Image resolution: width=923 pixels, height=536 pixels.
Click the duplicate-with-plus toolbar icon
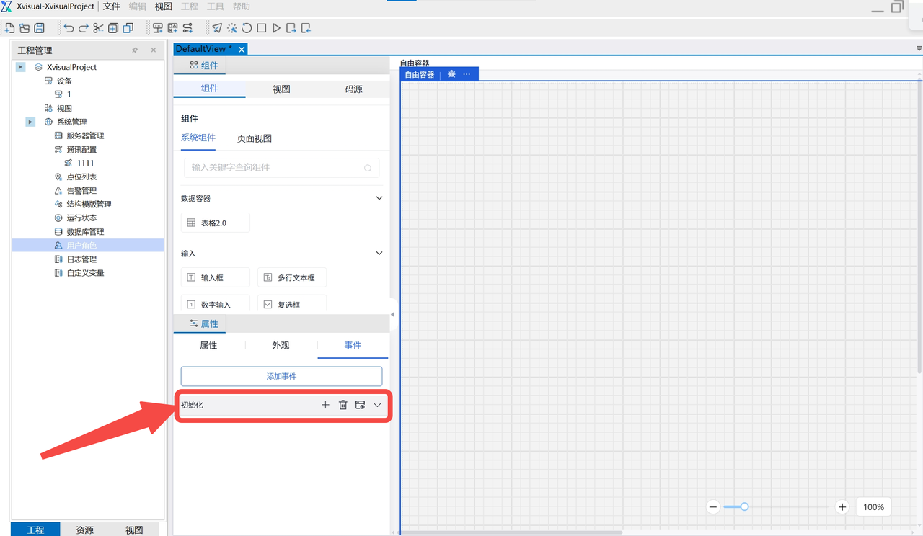[x=113, y=28]
